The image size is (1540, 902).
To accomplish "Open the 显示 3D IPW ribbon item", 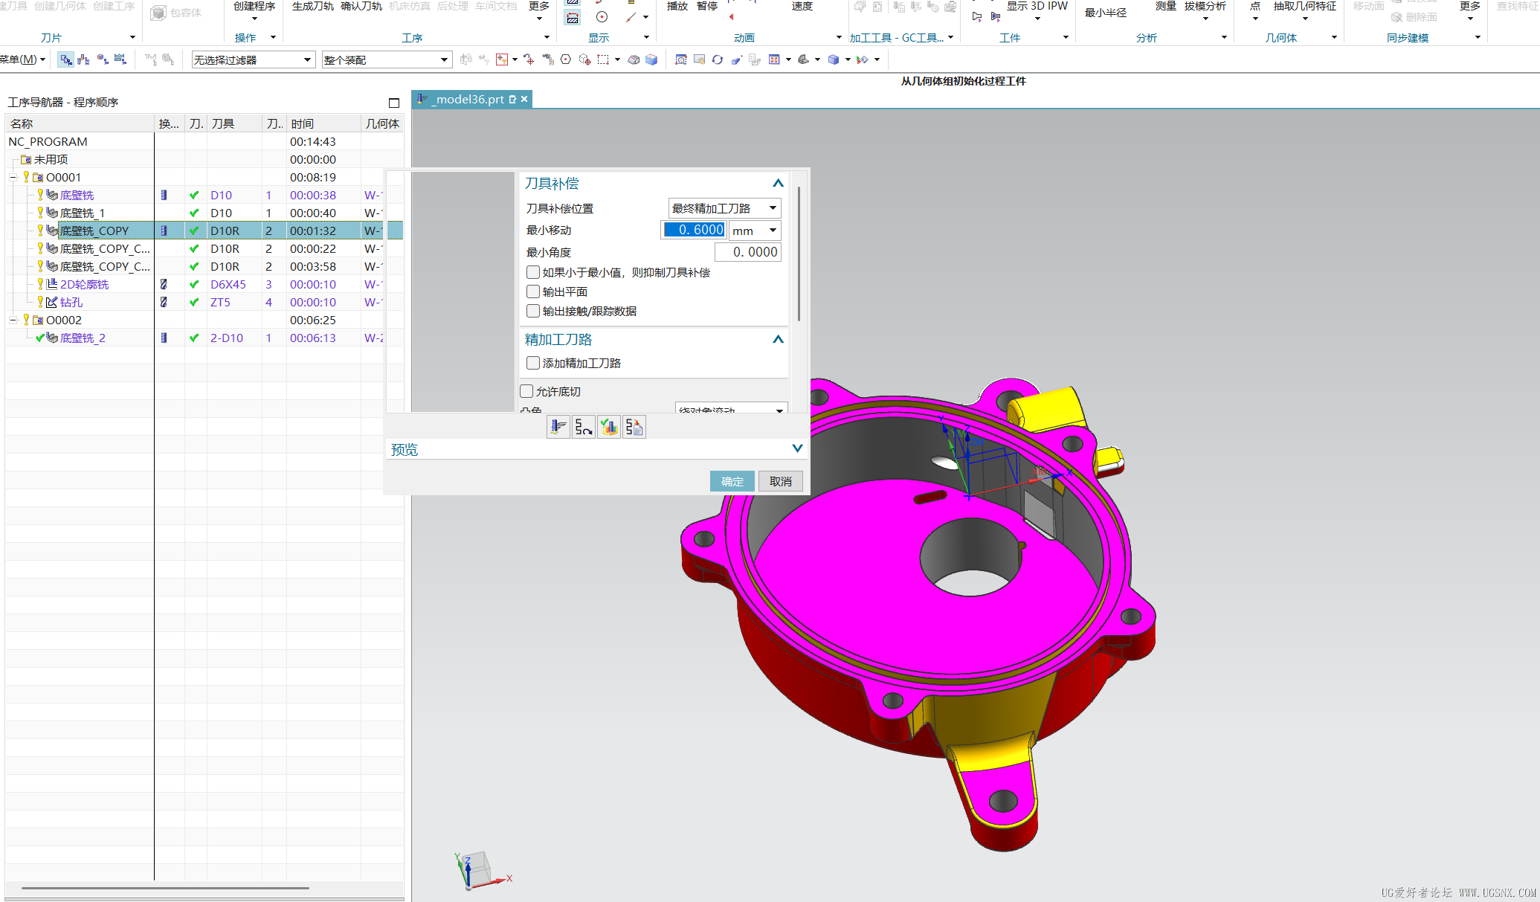I will coord(1037,10).
